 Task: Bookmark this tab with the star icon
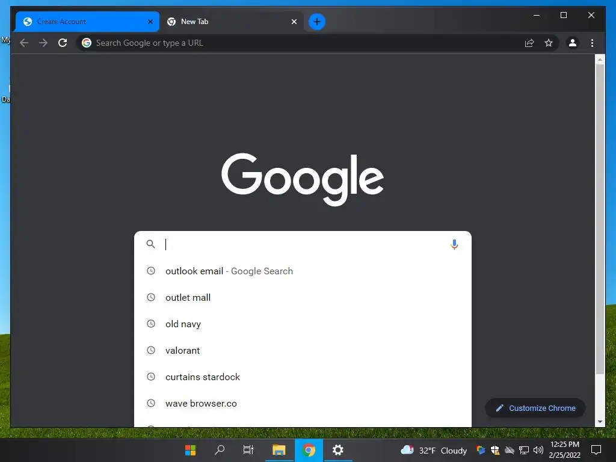[549, 43]
